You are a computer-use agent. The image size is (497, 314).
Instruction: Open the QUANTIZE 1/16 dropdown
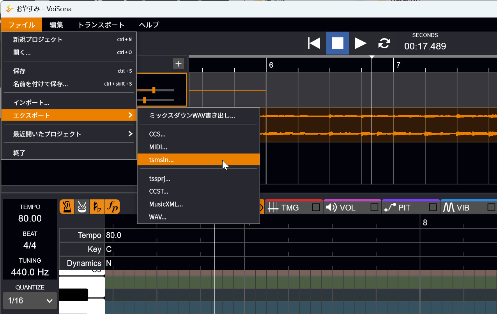[x=30, y=301]
